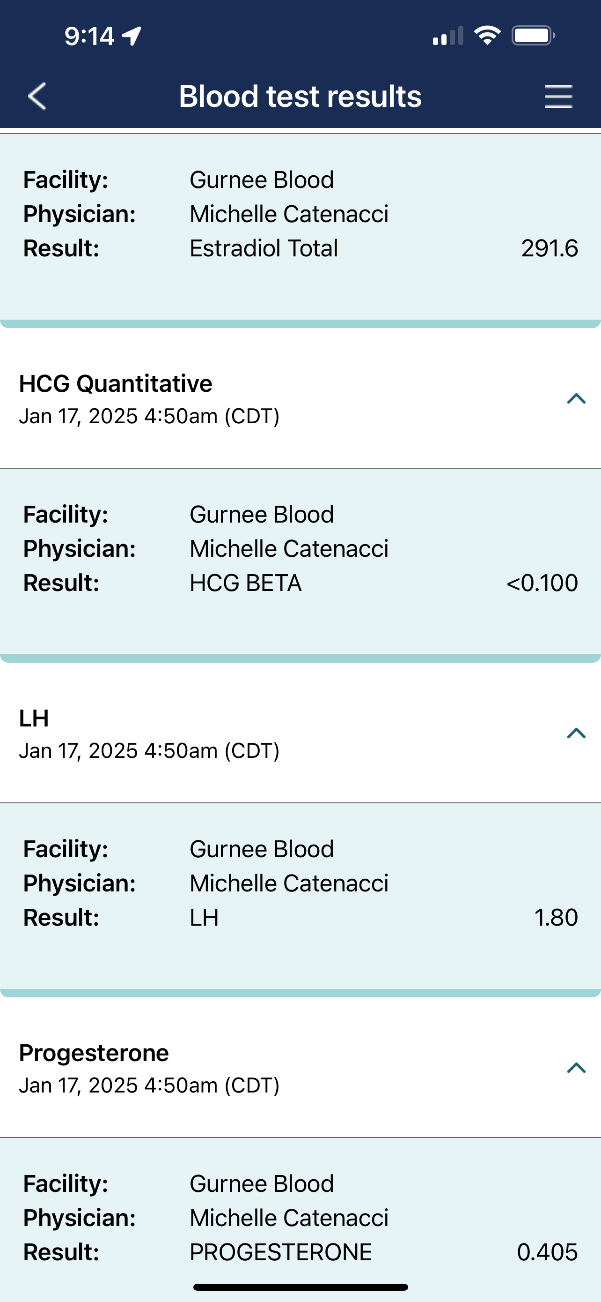The image size is (601, 1302).
Task: Tap the Estradiol Total result value 291.6
Action: [549, 248]
